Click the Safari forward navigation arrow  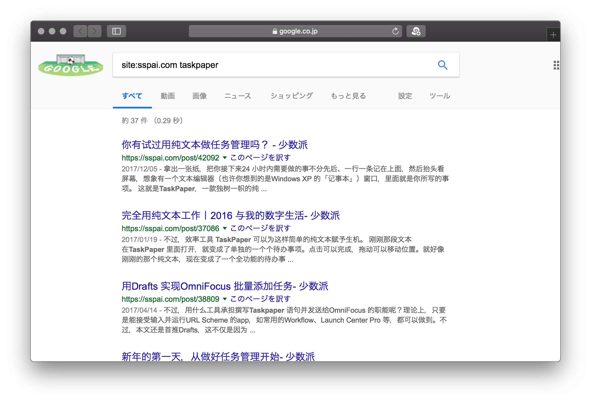click(x=95, y=31)
